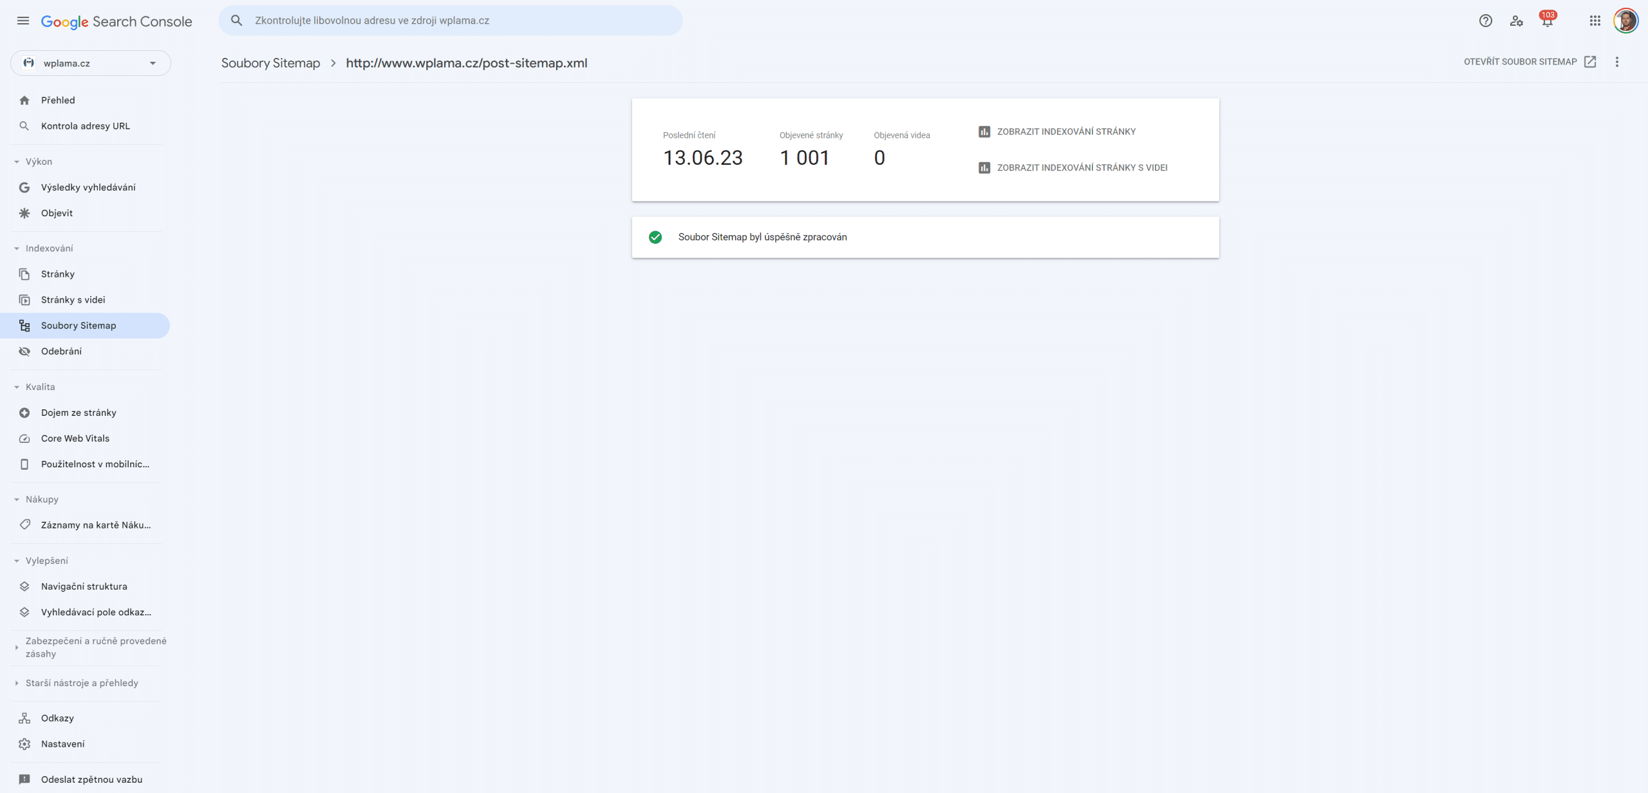Open the account profile avatar
1648x793 pixels.
point(1626,21)
